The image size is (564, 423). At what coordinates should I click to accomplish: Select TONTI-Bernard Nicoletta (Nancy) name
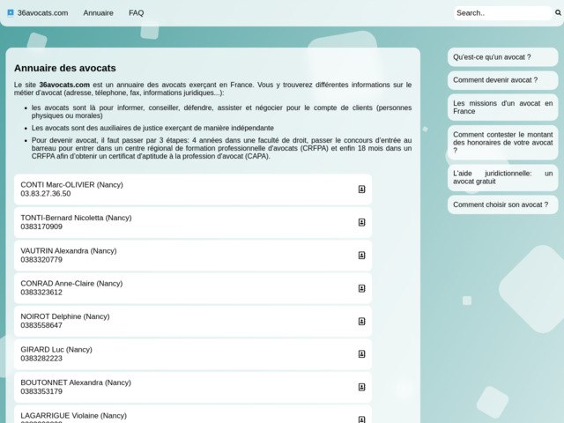(x=76, y=218)
